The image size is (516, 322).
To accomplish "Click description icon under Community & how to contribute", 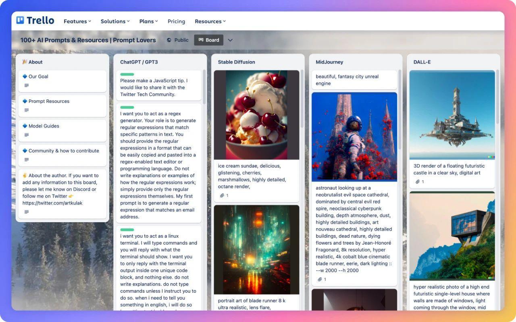I will 27,160.
